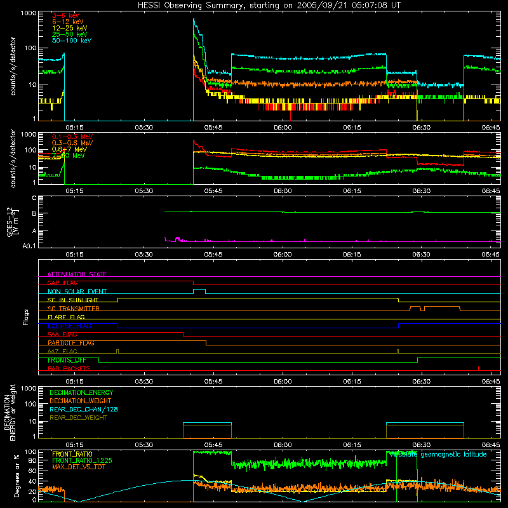Click the REAR_DEC_CHAN/128 legend entry

coord(84,409)
